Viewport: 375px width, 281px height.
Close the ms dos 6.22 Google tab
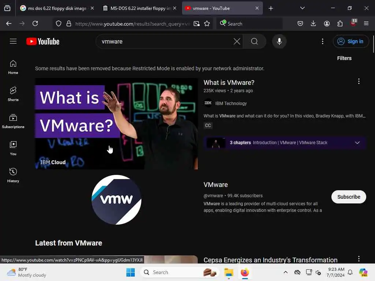click(92, 8)
